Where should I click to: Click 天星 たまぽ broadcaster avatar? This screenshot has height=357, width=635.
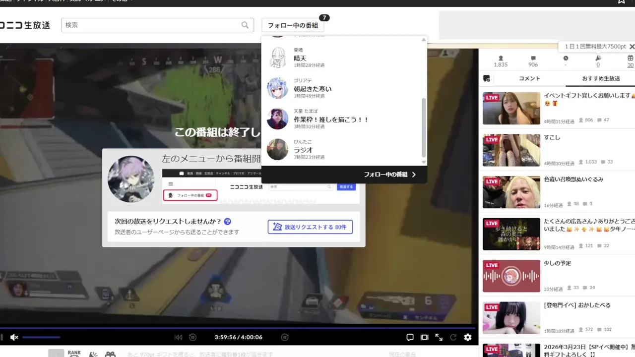coord(277,119)
